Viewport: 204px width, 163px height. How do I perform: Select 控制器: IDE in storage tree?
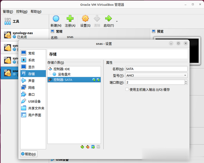(x=74, y=69)
